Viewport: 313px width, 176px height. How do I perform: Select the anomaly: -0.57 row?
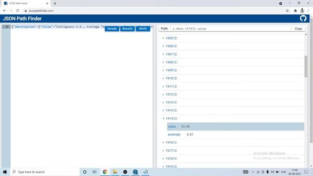point(236,134)
